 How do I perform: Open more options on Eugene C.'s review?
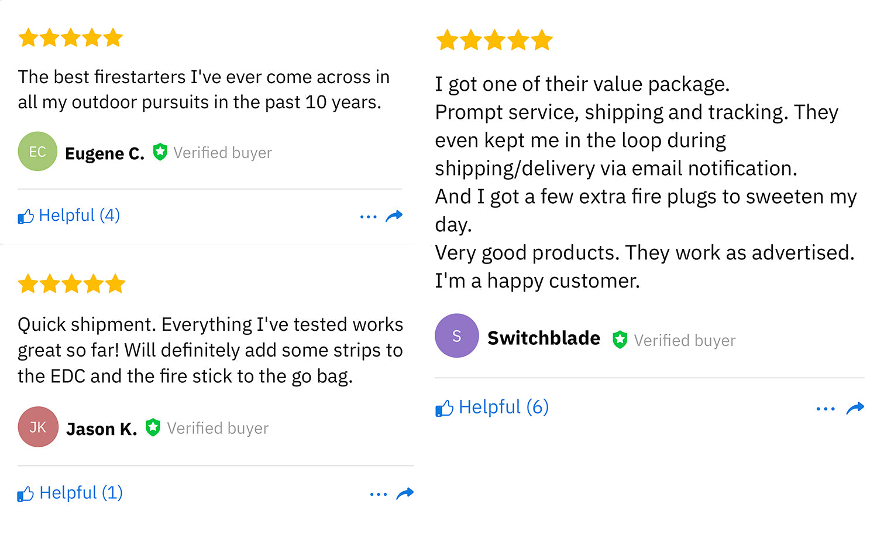coord(368,217)
